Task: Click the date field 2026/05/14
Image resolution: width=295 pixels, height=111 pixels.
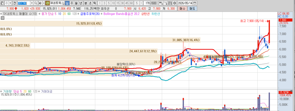Action: [185, 3]
